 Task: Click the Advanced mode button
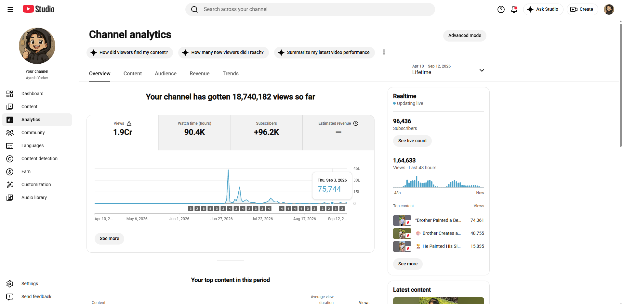pos(465,36)
